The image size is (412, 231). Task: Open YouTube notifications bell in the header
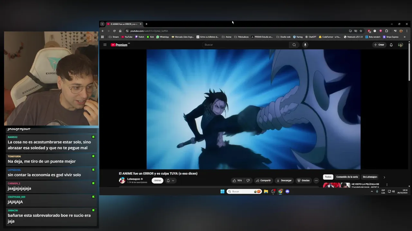pos(391,45)
